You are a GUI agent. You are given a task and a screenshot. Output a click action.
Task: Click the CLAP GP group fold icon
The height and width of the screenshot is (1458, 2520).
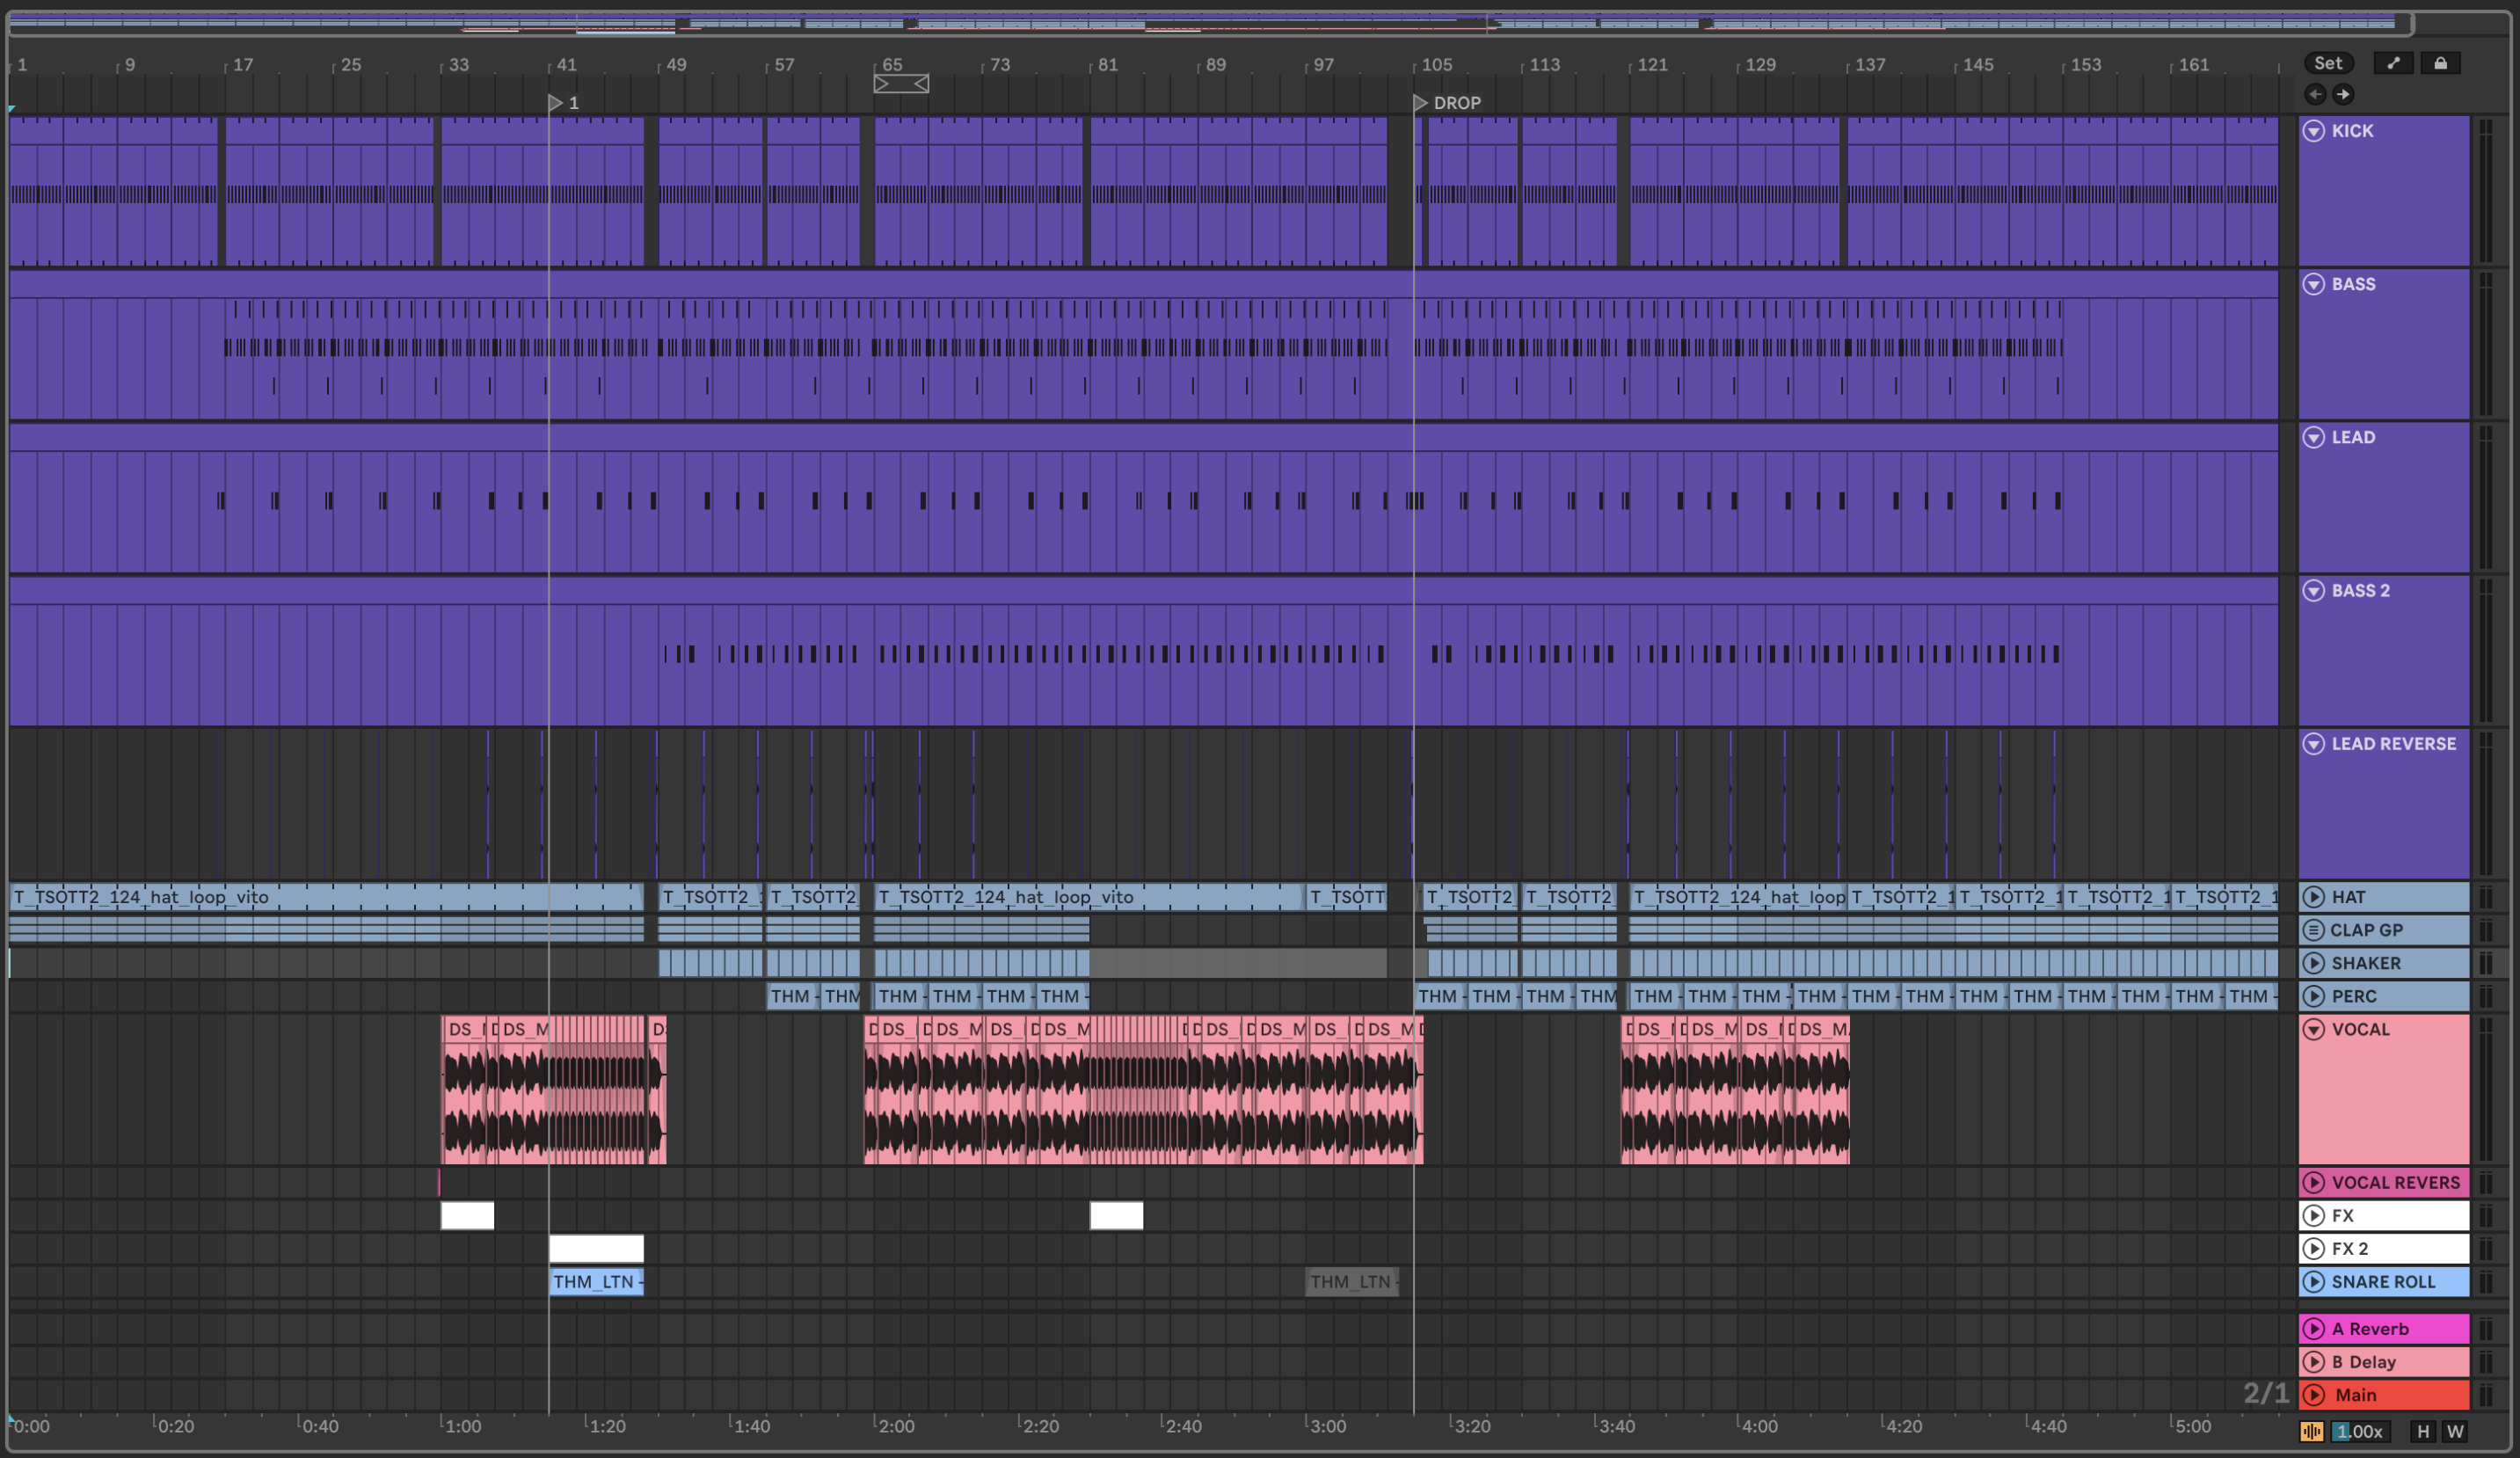[x=2314, y=930]
